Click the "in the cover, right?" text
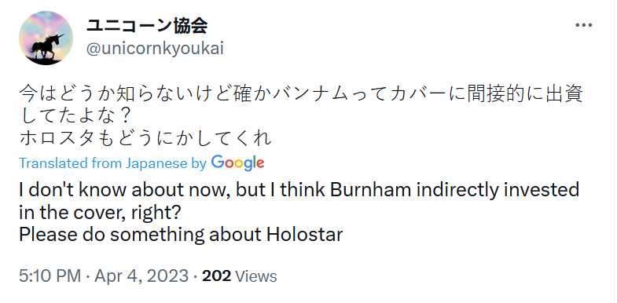Viewport: 617px width, 303px height. pos(100,213)
